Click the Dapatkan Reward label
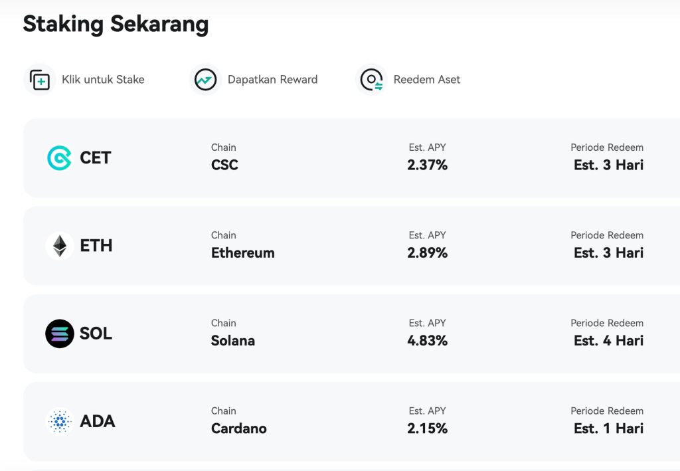The image size is (680, 471). pos(273,79)
